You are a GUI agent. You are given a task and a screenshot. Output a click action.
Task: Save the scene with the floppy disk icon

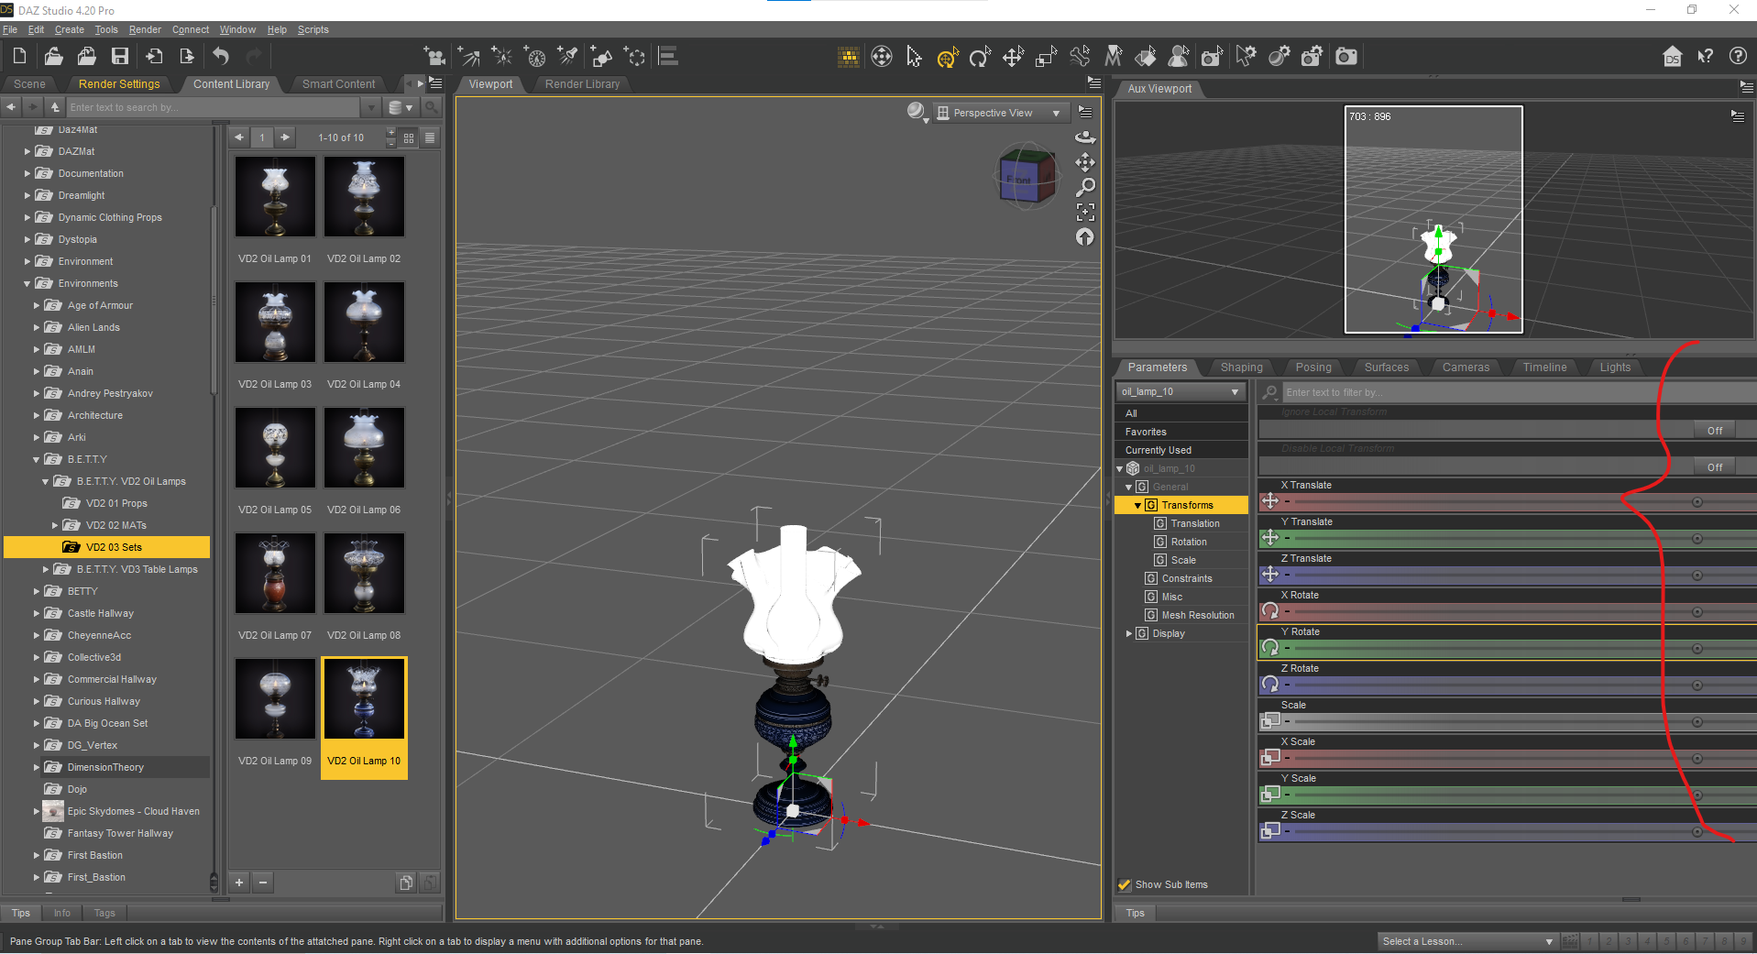click(x=120, y=57)
